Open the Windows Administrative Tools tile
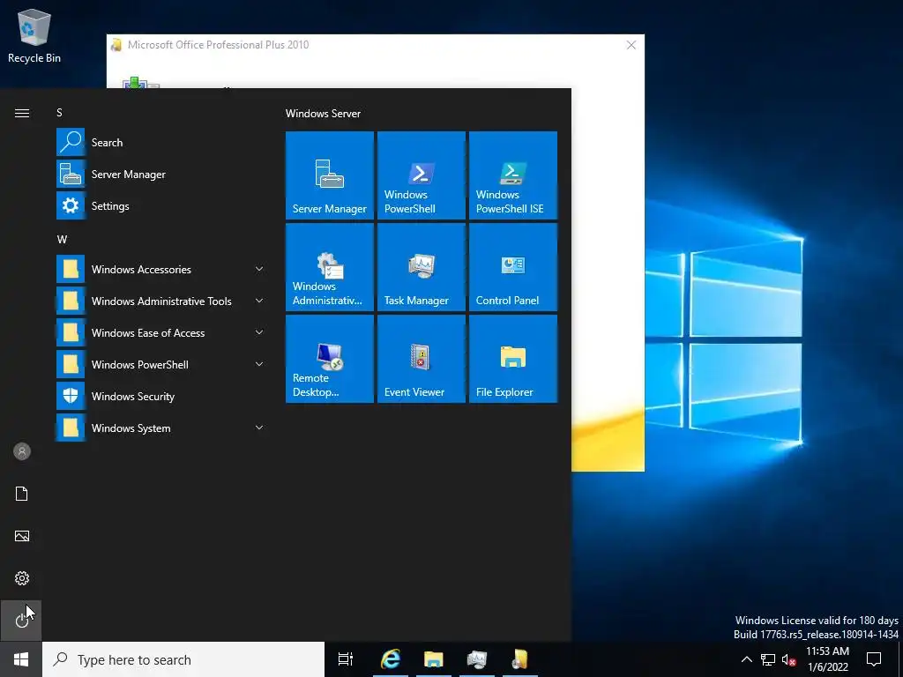The image size is (903, 677). [x=330, y=266]
